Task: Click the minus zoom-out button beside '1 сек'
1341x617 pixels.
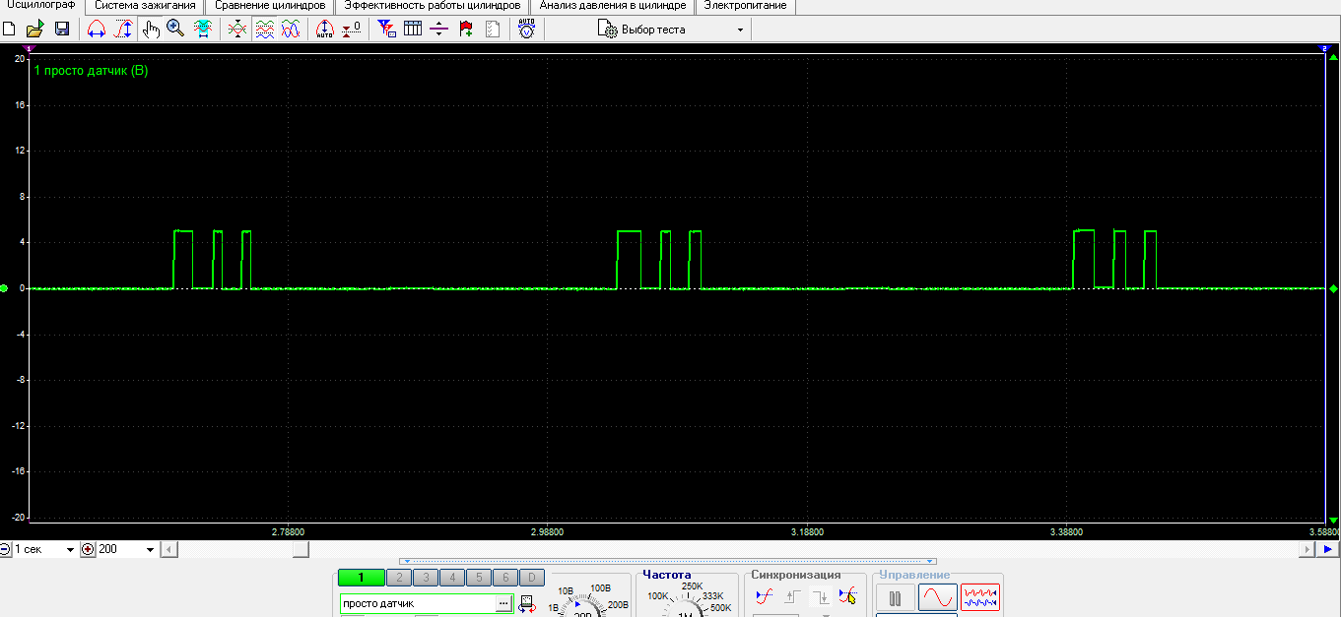Action: [6, 549]
